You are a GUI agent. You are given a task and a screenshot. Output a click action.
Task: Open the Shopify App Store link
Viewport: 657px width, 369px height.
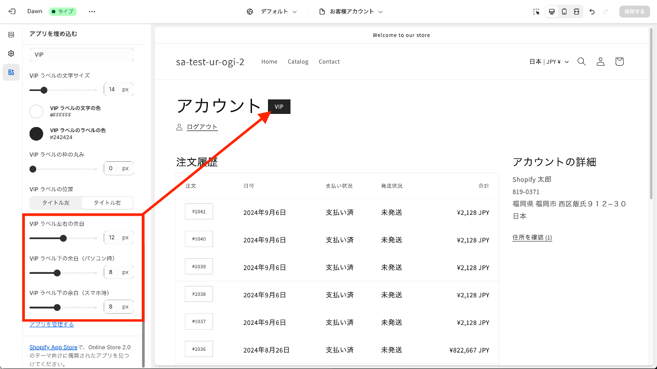tap(53, 347)
